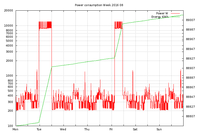
Task: Click the '400' left axis value
Action: [x=10, y=95]
